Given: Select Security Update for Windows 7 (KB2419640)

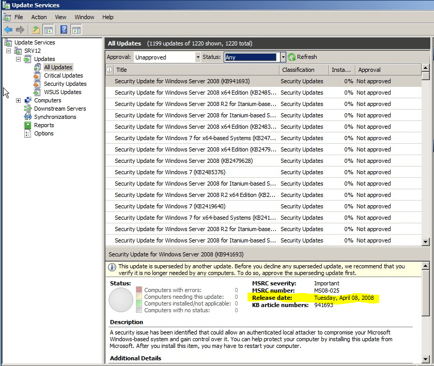Looking at the screenshot, I should click(x=263, y=206).
